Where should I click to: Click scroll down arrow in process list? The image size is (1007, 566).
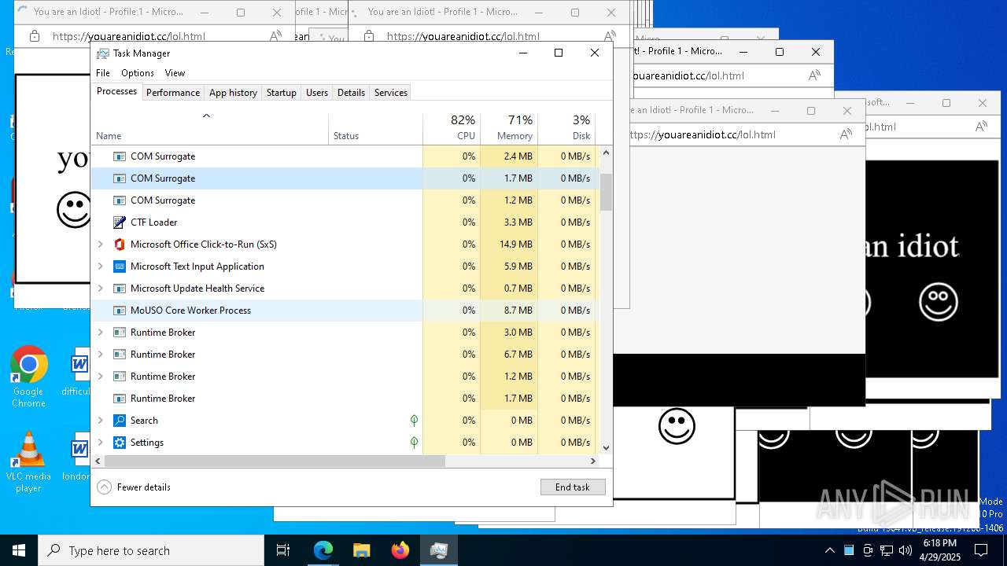(x=606, y=447)
